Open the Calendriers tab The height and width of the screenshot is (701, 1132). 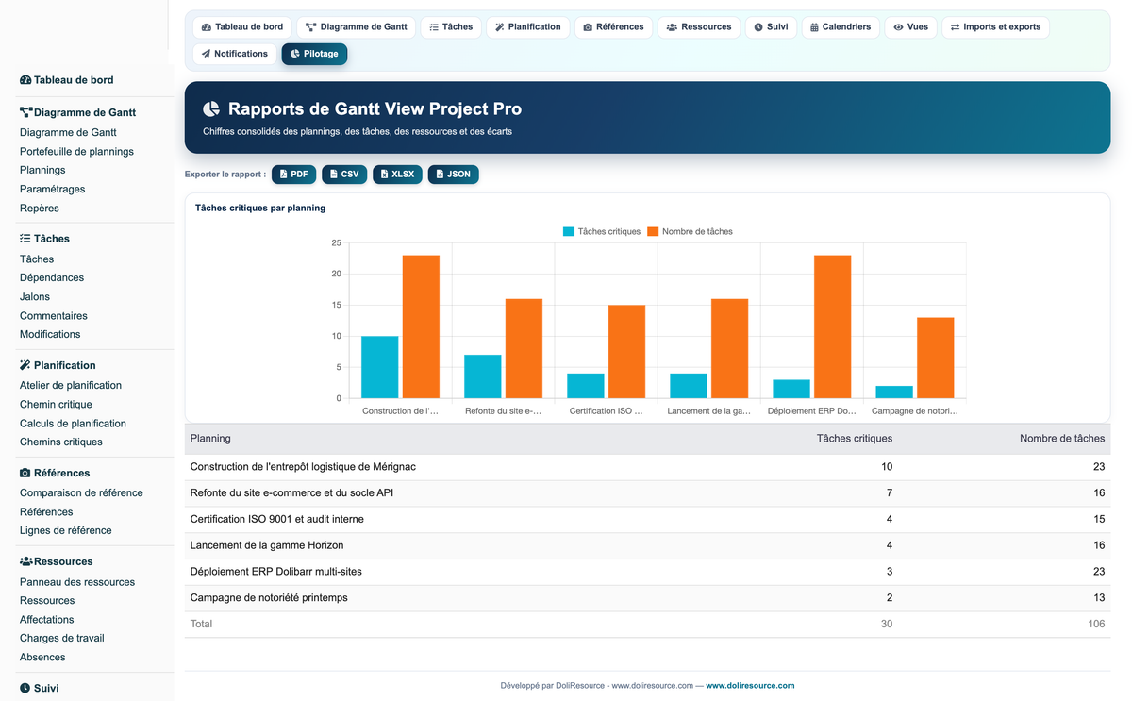[x=841, y=27]
